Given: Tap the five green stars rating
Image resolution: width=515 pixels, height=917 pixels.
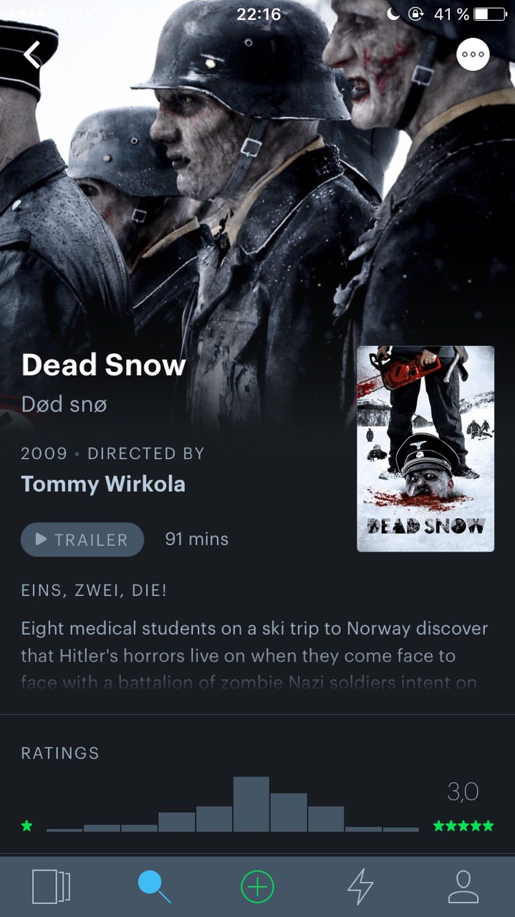Looking at the screenshot, I should (463, 826).
